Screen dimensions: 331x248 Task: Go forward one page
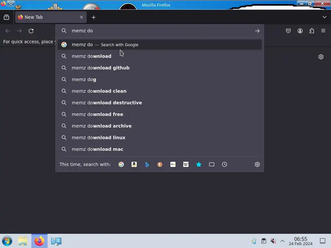click(x=19, y=31)
